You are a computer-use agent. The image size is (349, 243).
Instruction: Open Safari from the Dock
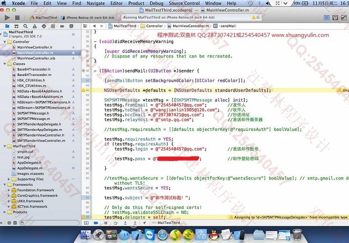pyautogui.click(x=162, y=235)
